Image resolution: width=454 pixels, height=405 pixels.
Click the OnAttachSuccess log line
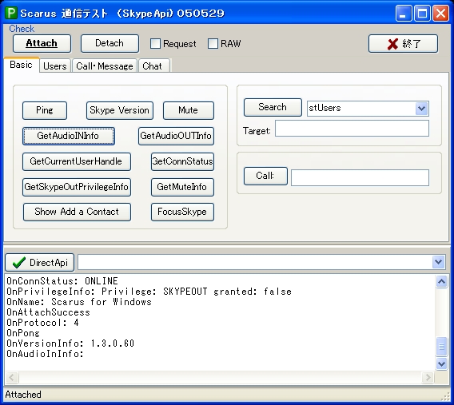click(48, 312)
